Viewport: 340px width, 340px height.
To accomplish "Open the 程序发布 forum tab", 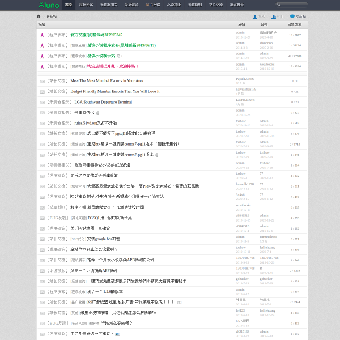I will point(86,5).
